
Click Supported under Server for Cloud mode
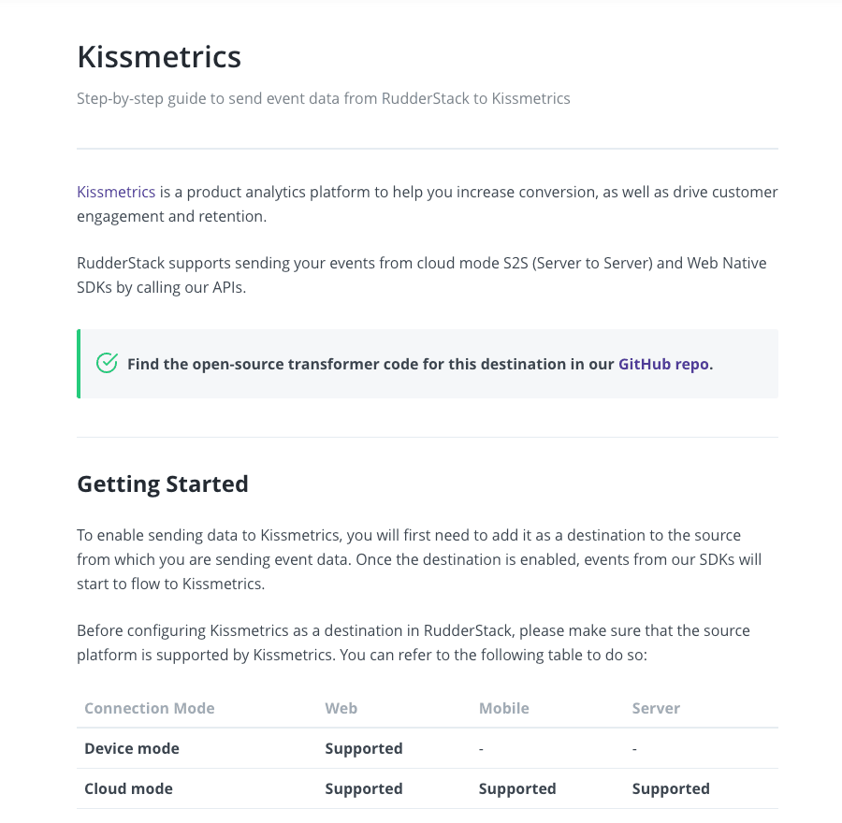(671, 788)
